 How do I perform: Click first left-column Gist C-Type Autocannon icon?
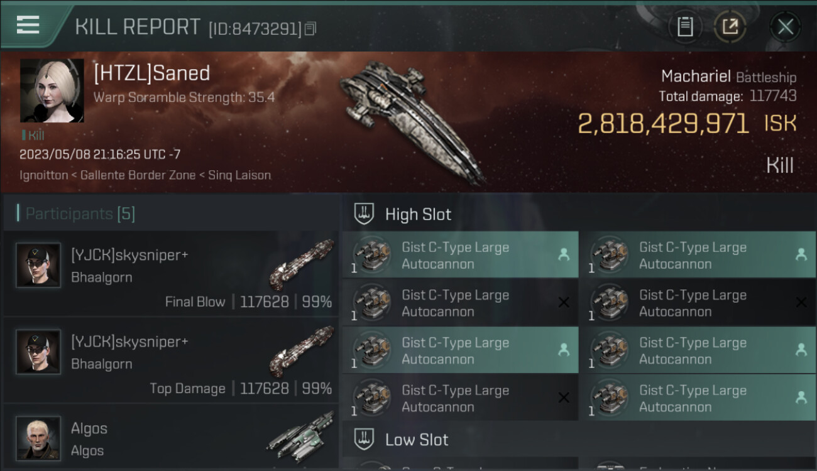[x=372, y=255]
